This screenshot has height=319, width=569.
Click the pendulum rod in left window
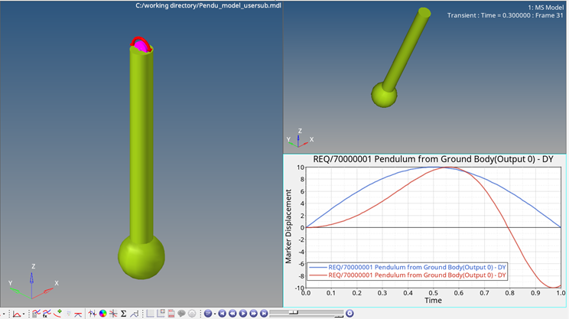(141, 145)
